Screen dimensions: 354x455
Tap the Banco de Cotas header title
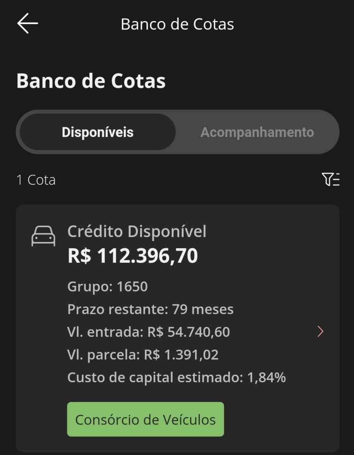pos(177,24)
